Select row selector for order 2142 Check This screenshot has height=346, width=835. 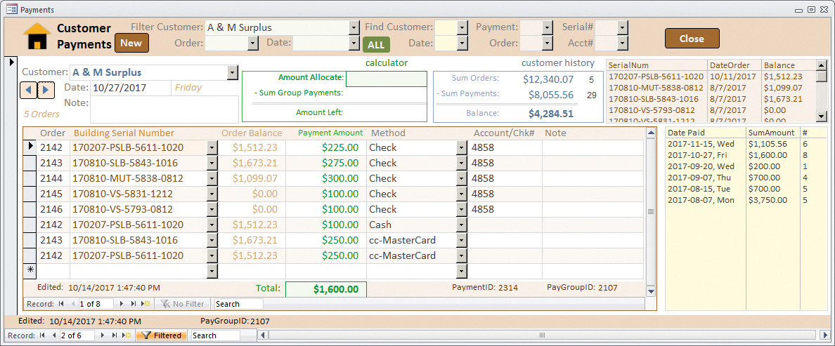pos(31,147)
